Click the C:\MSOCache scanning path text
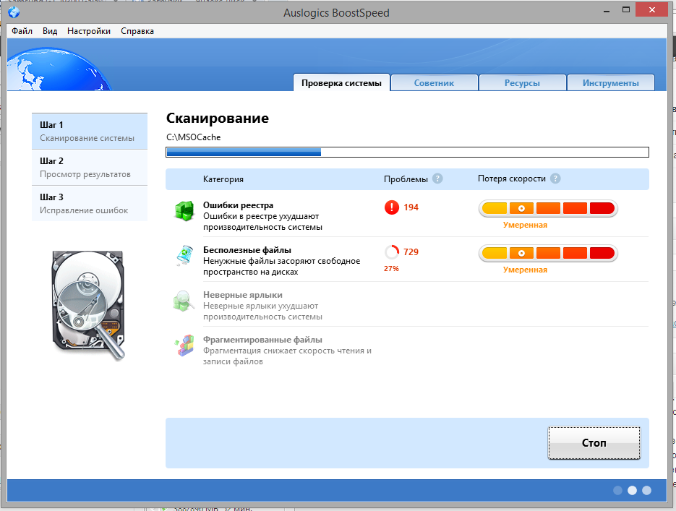The height and width of the screenshot is (511, 676). [194, 137]
